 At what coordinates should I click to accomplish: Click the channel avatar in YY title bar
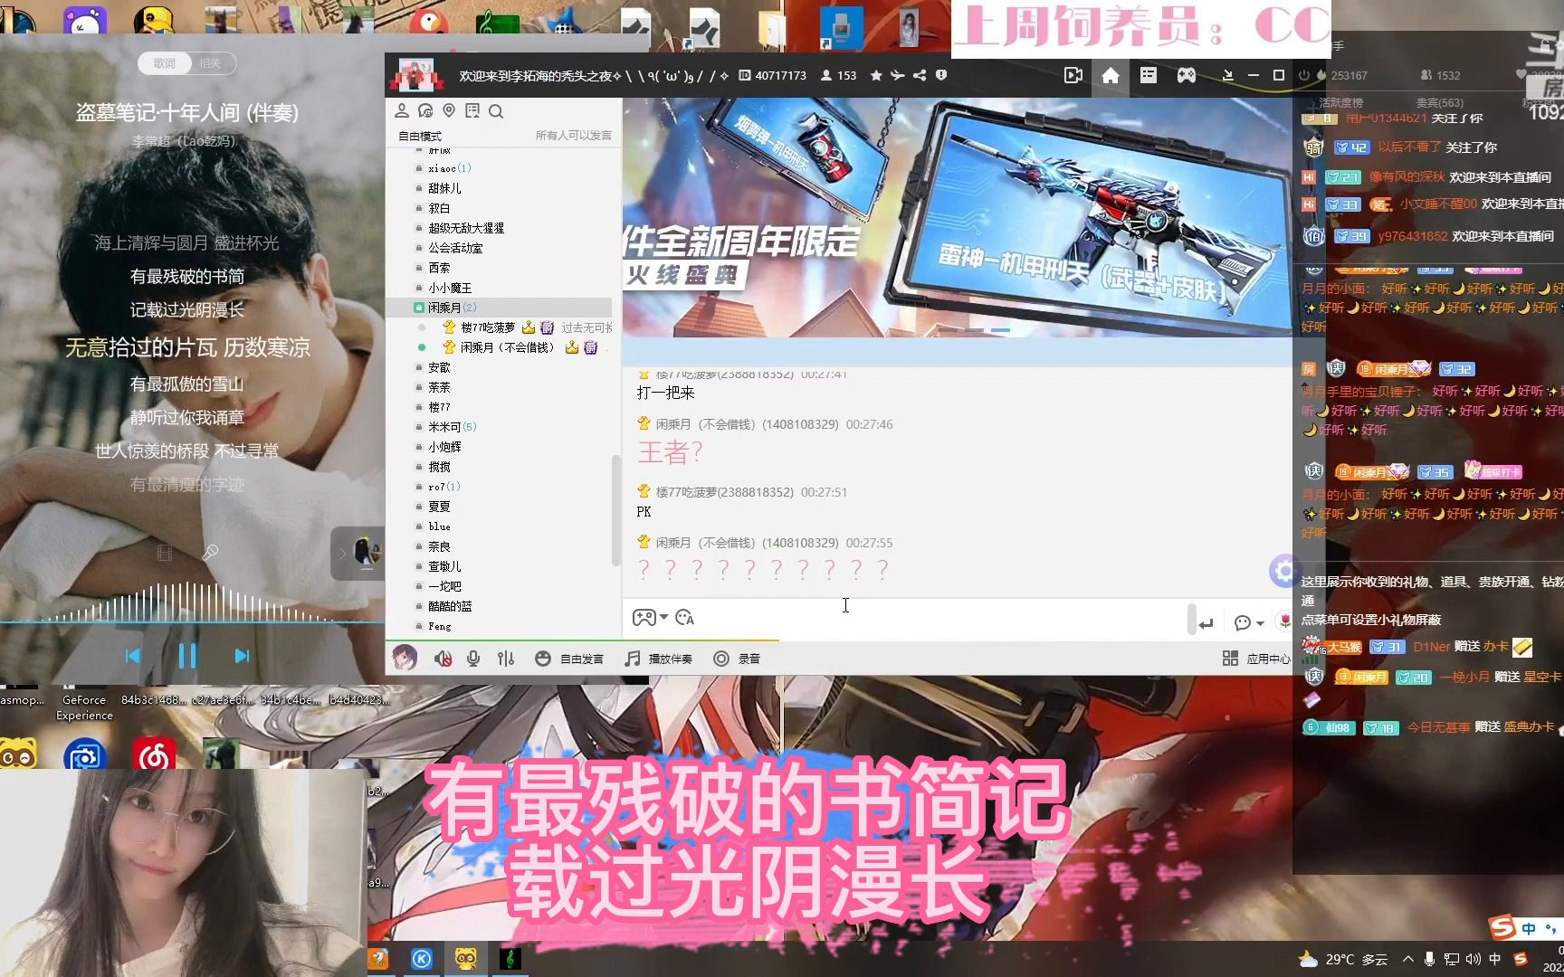tap(416, 76)
